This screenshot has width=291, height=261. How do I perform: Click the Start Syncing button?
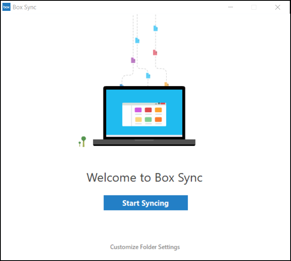click(x=145, y=203)
